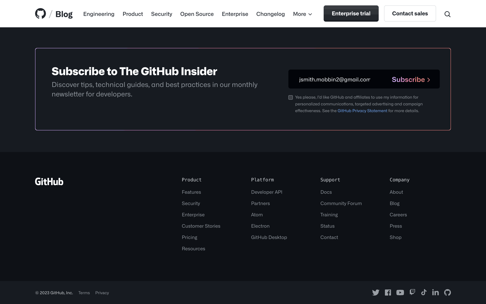Viewport: 486px width, 304px height.
Task: Open the GitHub Desktop link
Action: coord(269,237)
